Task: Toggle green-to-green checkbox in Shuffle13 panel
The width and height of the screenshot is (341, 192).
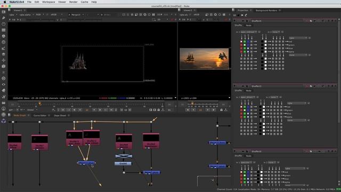Action: [x=245, y=110]
